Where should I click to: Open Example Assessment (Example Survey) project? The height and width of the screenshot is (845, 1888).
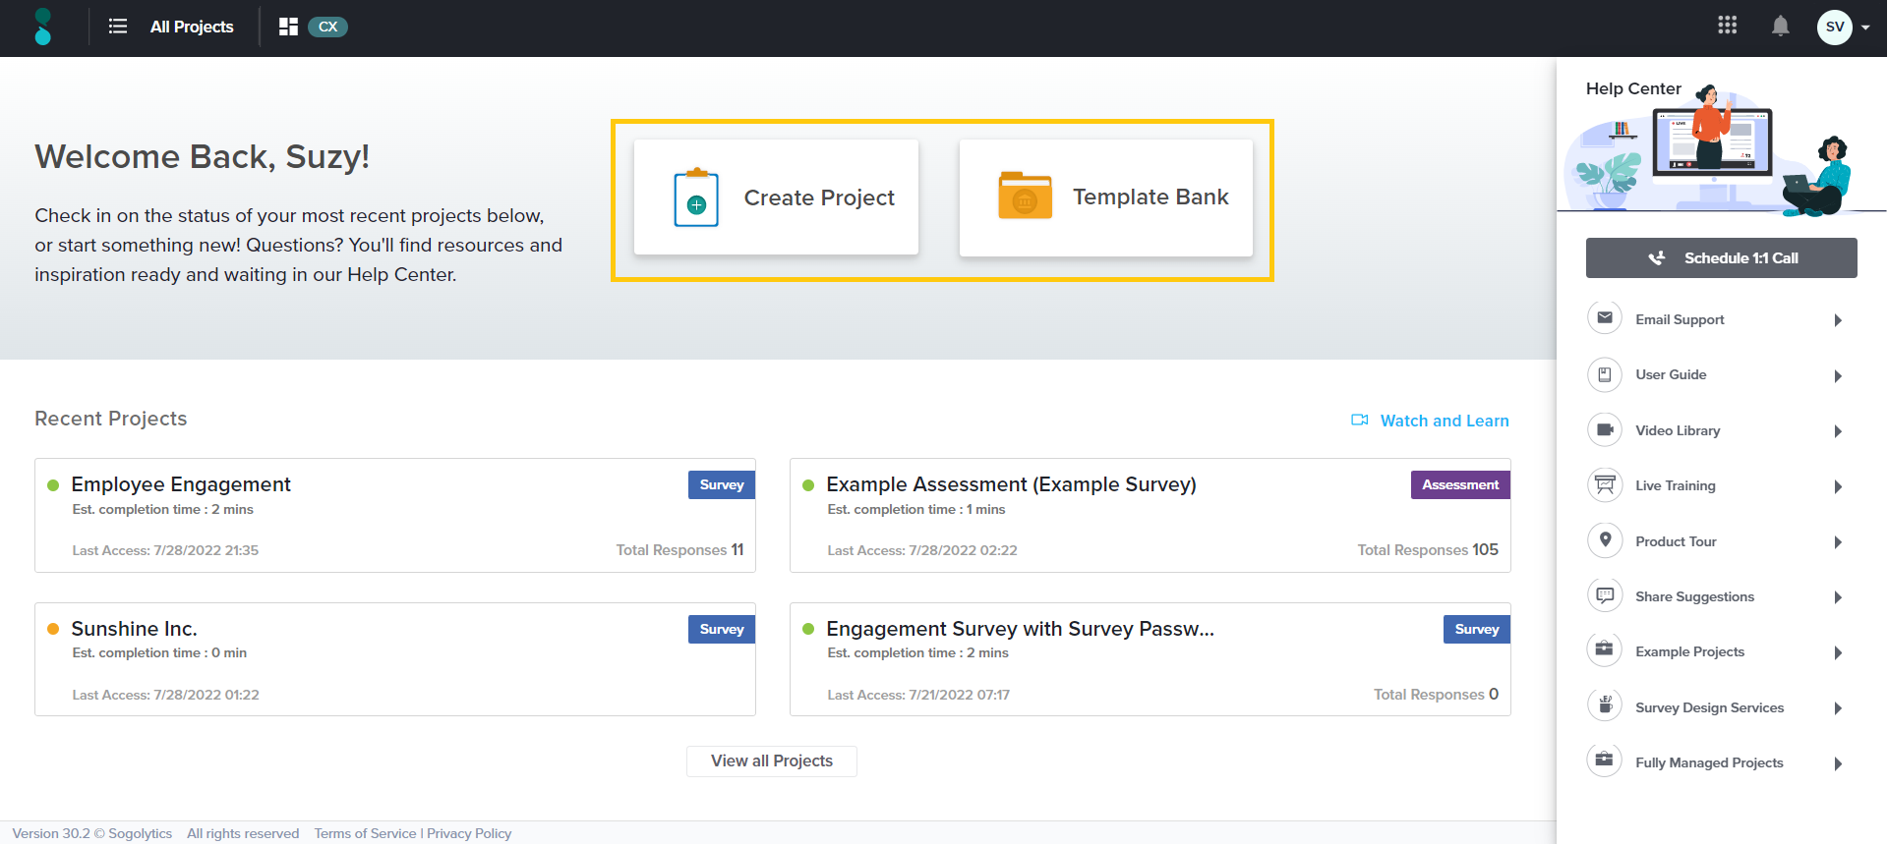coord(1011,484)
